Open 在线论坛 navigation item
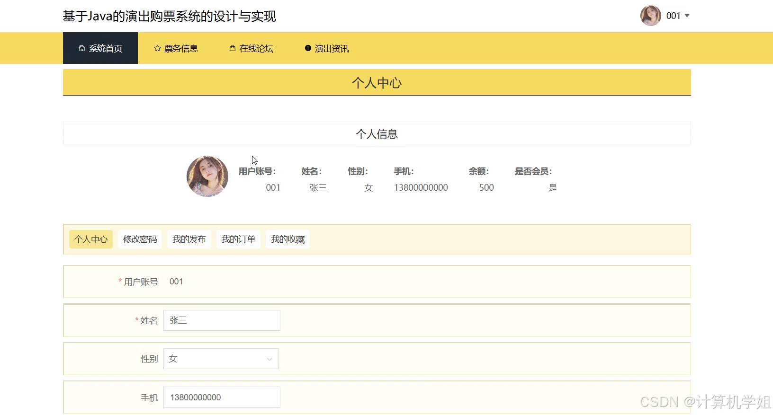Screen dimensions: 773x415 252,48
